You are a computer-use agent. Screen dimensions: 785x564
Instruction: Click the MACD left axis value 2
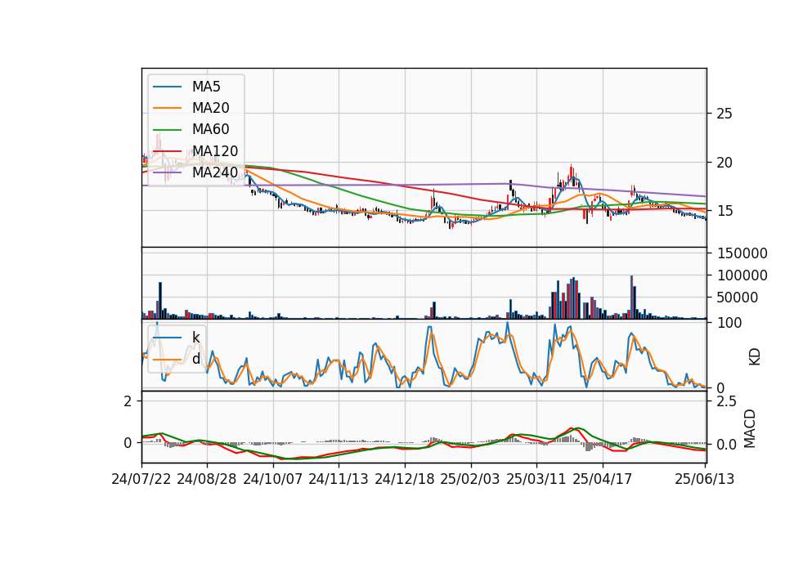pyautogui.click(x=128, y=401)
